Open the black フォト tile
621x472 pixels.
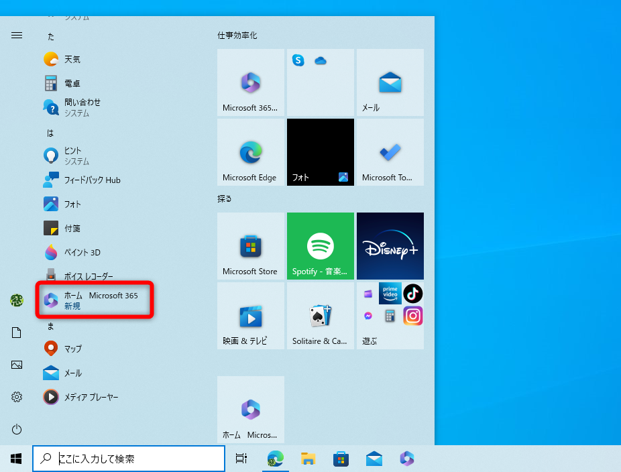click(x=321, y=152)
